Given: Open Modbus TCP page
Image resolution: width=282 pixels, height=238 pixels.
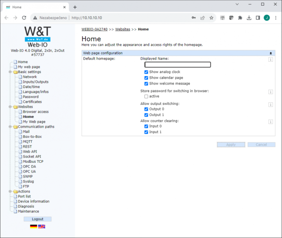Looking at the screenshot, I should point(33,161).
